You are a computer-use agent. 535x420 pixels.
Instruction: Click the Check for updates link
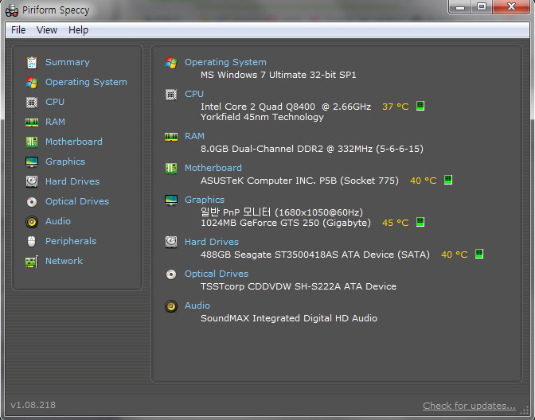point(469,406)
